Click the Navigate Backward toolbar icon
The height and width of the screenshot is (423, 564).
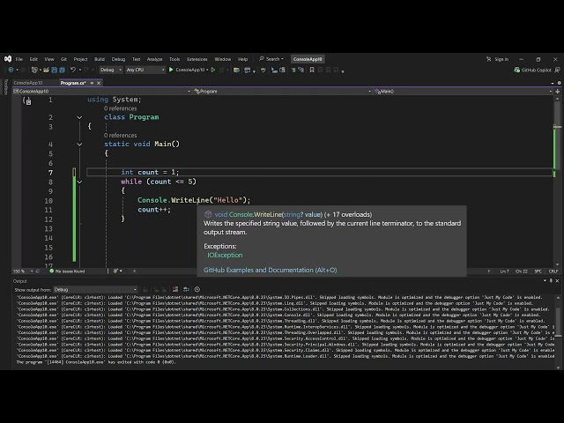coord(11,70)
